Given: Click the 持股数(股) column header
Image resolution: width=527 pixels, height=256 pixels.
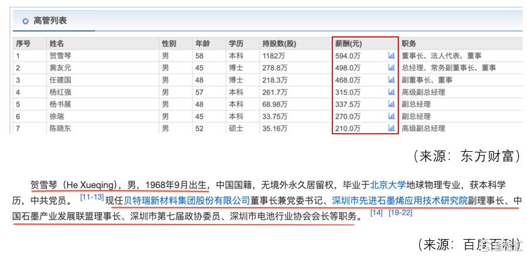Looking at the screenshot, I should pyautogui.click(x=279, y=44).
